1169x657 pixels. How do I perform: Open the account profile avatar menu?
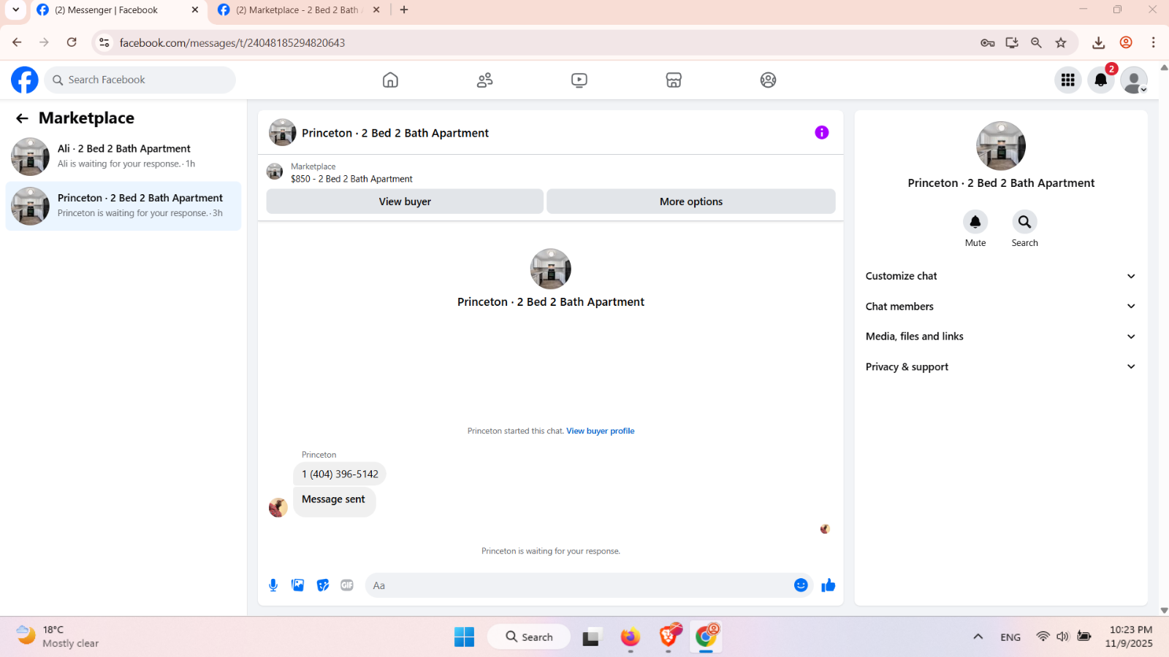click(1134, 80)
